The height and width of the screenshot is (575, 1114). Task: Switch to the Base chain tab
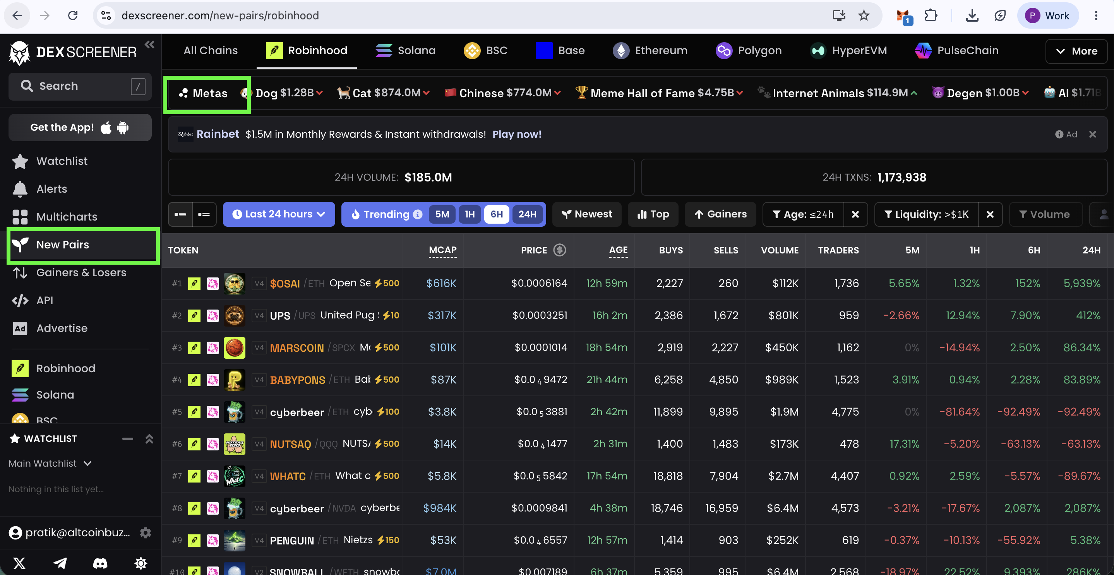(560, 51)
